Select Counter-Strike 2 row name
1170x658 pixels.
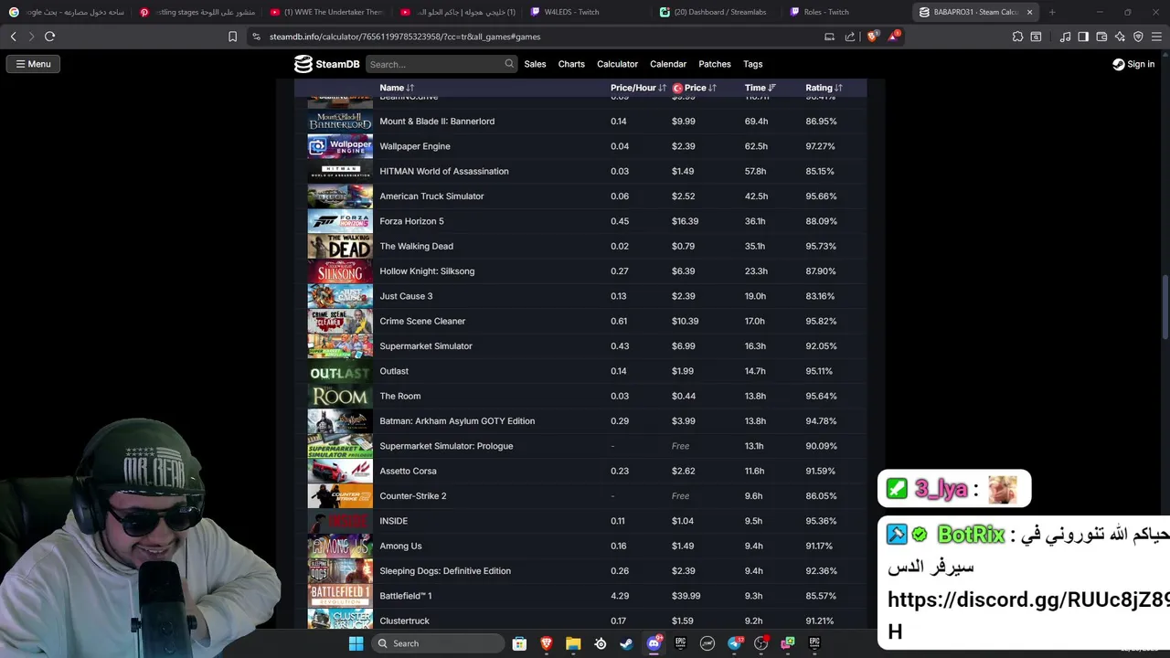point(413,496)
